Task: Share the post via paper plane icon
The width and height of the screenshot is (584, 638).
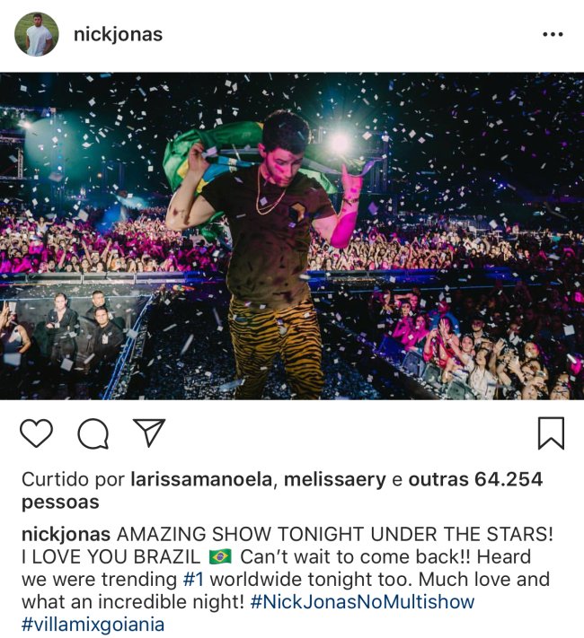Action: [x=149, y=433]
